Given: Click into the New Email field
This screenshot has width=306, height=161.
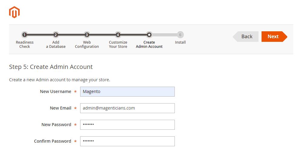Looking at the screenshot, I should pyautogui.click(x=127, y=108).
